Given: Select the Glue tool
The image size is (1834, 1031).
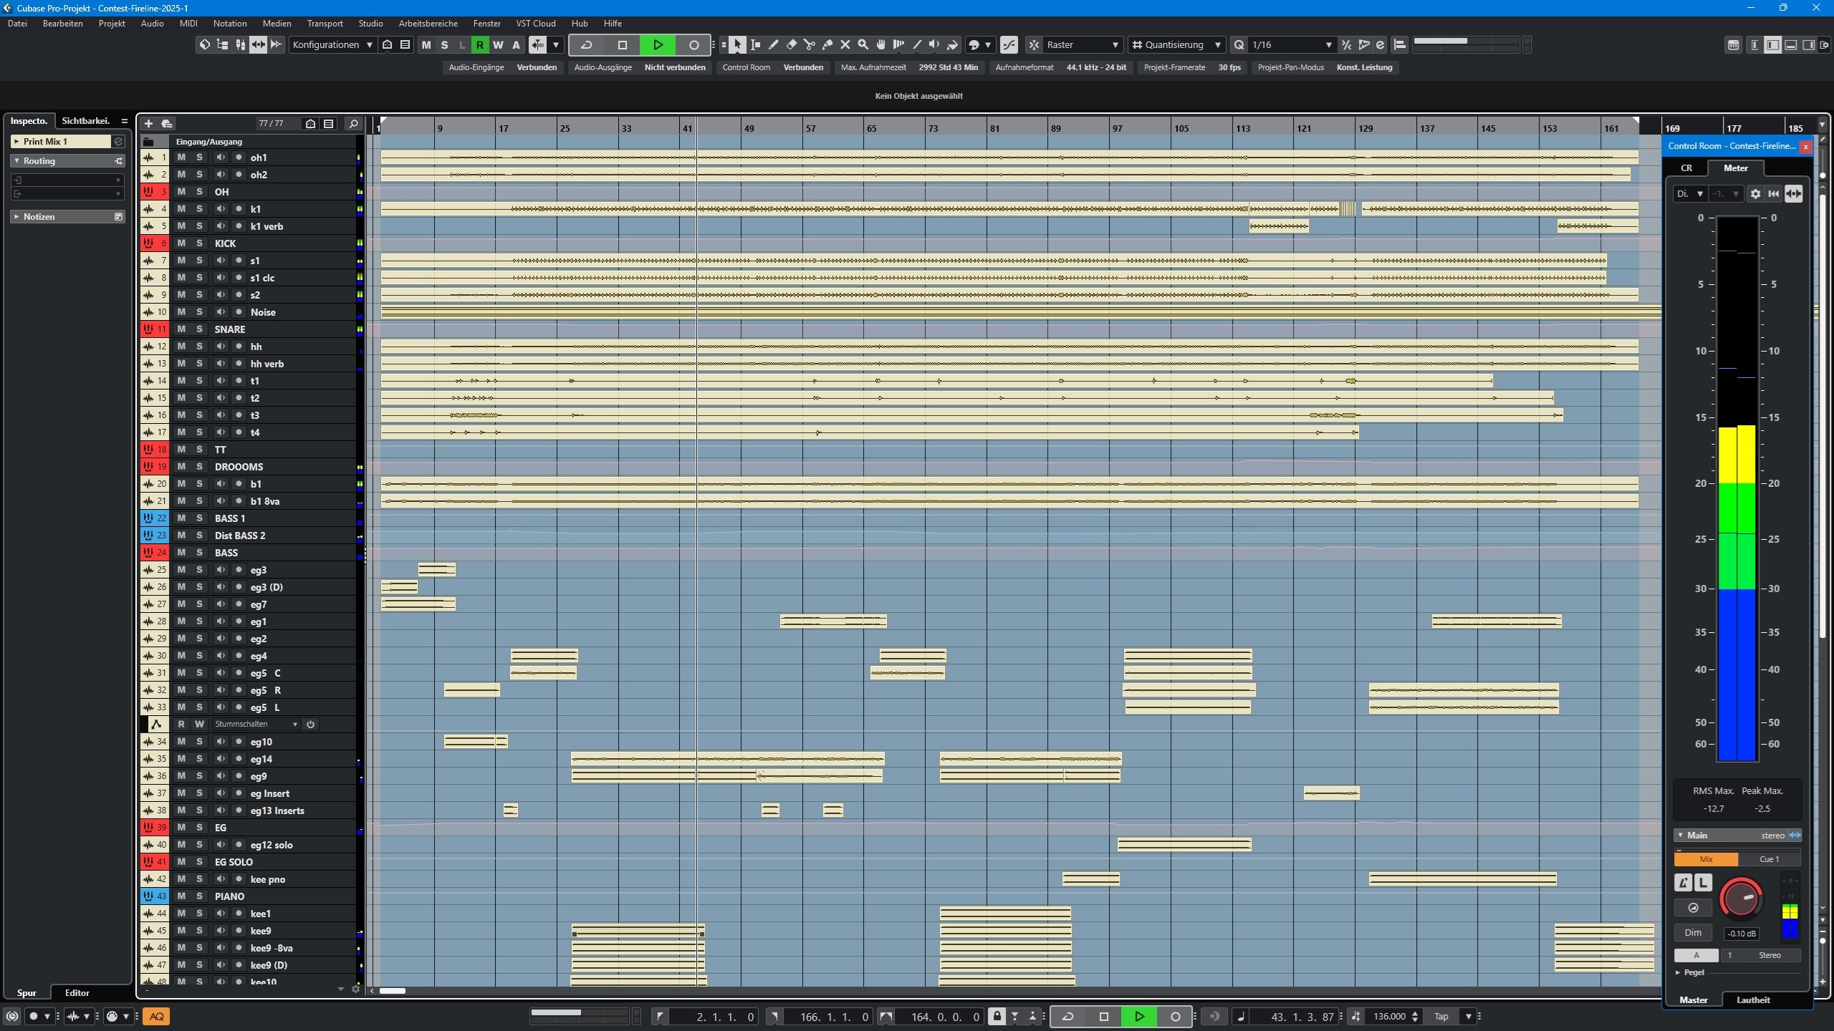Looking at the screenshot, I should pyautogui.click(x=827, y=45).
